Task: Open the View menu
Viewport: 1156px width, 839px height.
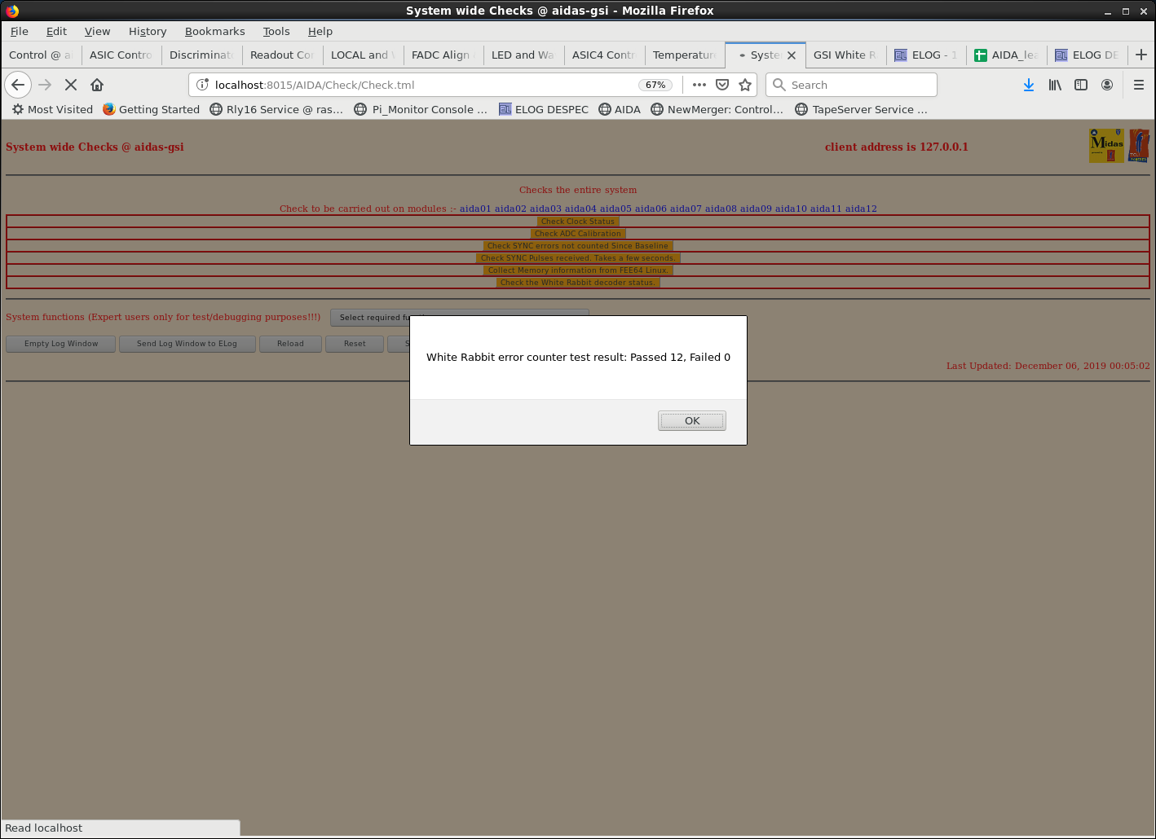Action: tap(97, 31)
